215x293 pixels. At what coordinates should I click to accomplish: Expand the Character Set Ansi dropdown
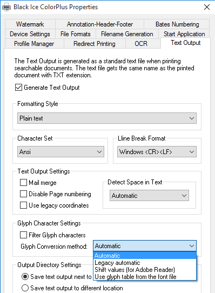pyautogui.click(x=61, y=152)
